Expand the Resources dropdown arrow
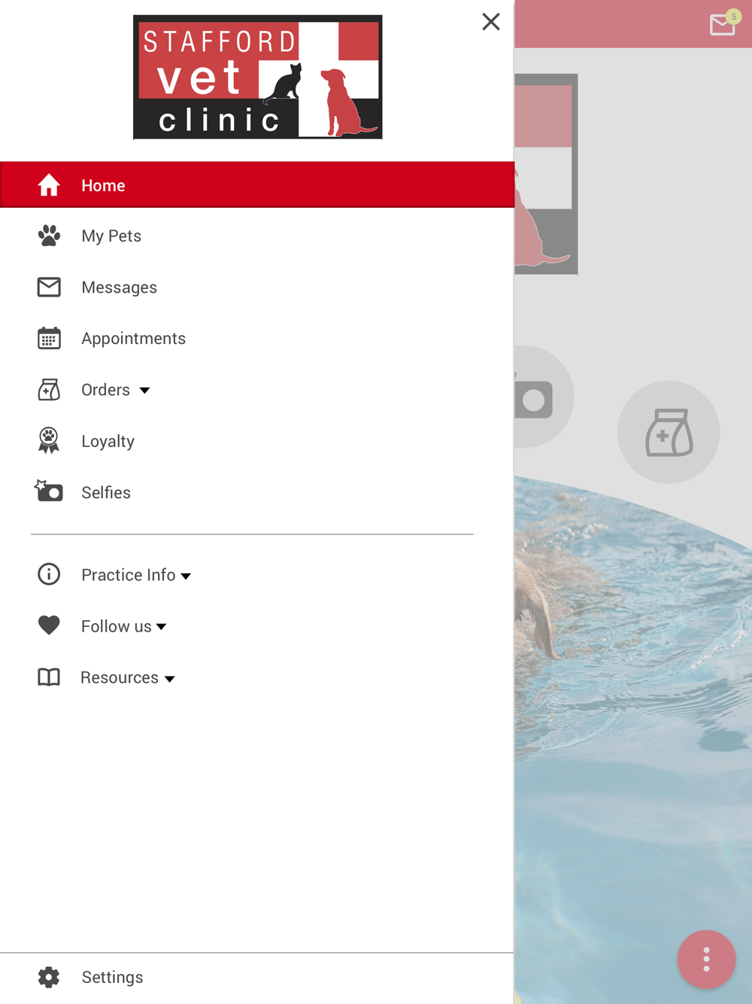Viewport: 752px width, 1004px height. point(169,679)
